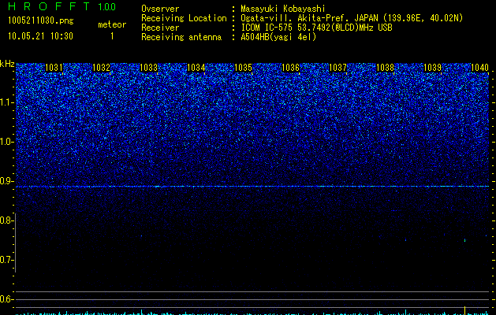Click the version number 1.00
Viewport: 496px width, 315px height.
pos(106,6)
